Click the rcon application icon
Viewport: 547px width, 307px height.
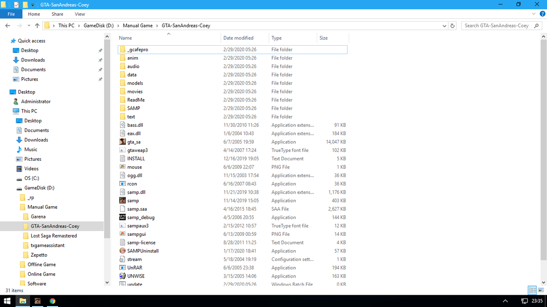click(x=122, y=184)
